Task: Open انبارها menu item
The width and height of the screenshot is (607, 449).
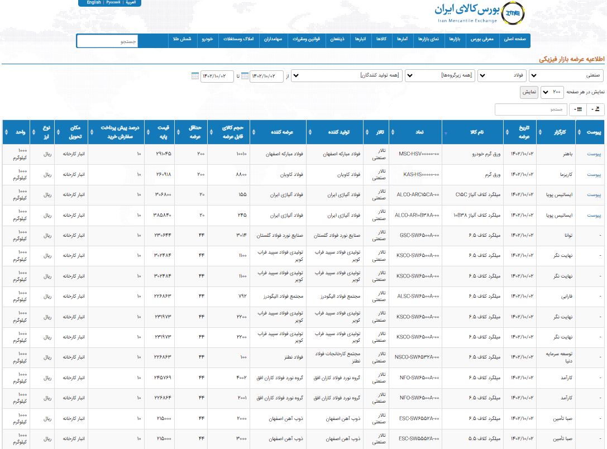Action: (360, 39)
